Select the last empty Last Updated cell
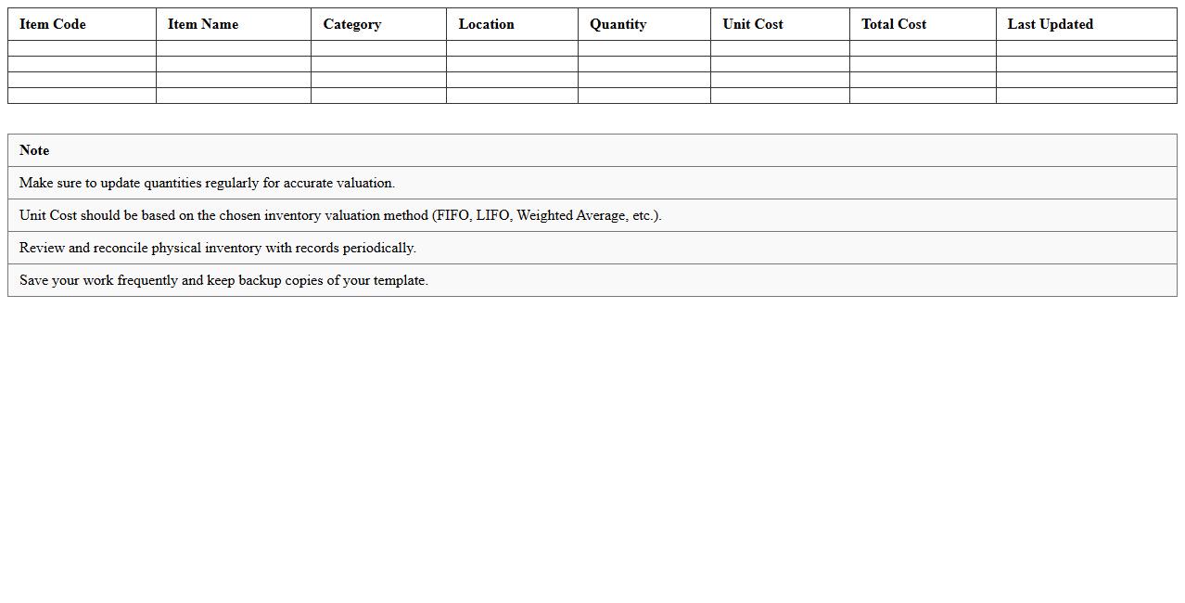 pyautogui.click(x=1085, y=96)
